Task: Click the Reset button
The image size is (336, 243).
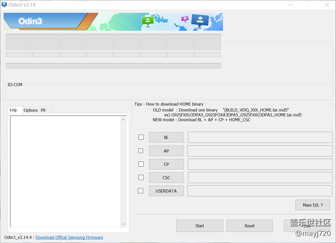Action: click(249, 225)
